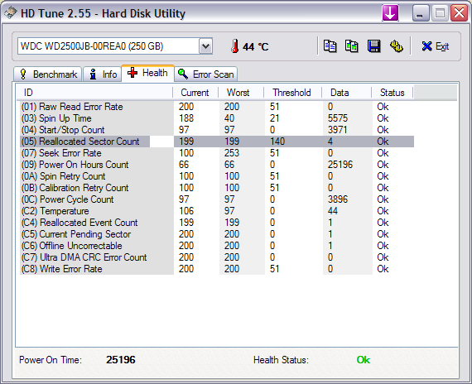Select the Current Pending Sector row
This screenshot has width=472, height=384.
click(217, 234)
